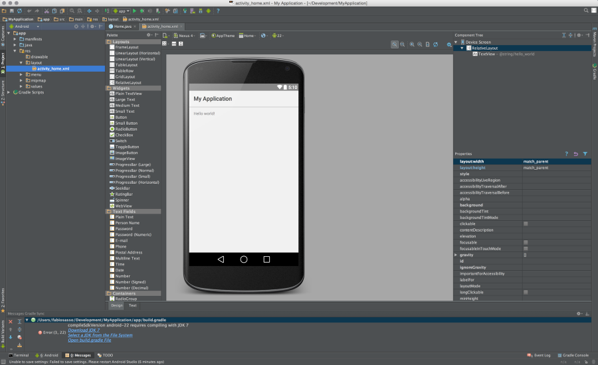Open the Gradle Console button

(x=573, y=355)
